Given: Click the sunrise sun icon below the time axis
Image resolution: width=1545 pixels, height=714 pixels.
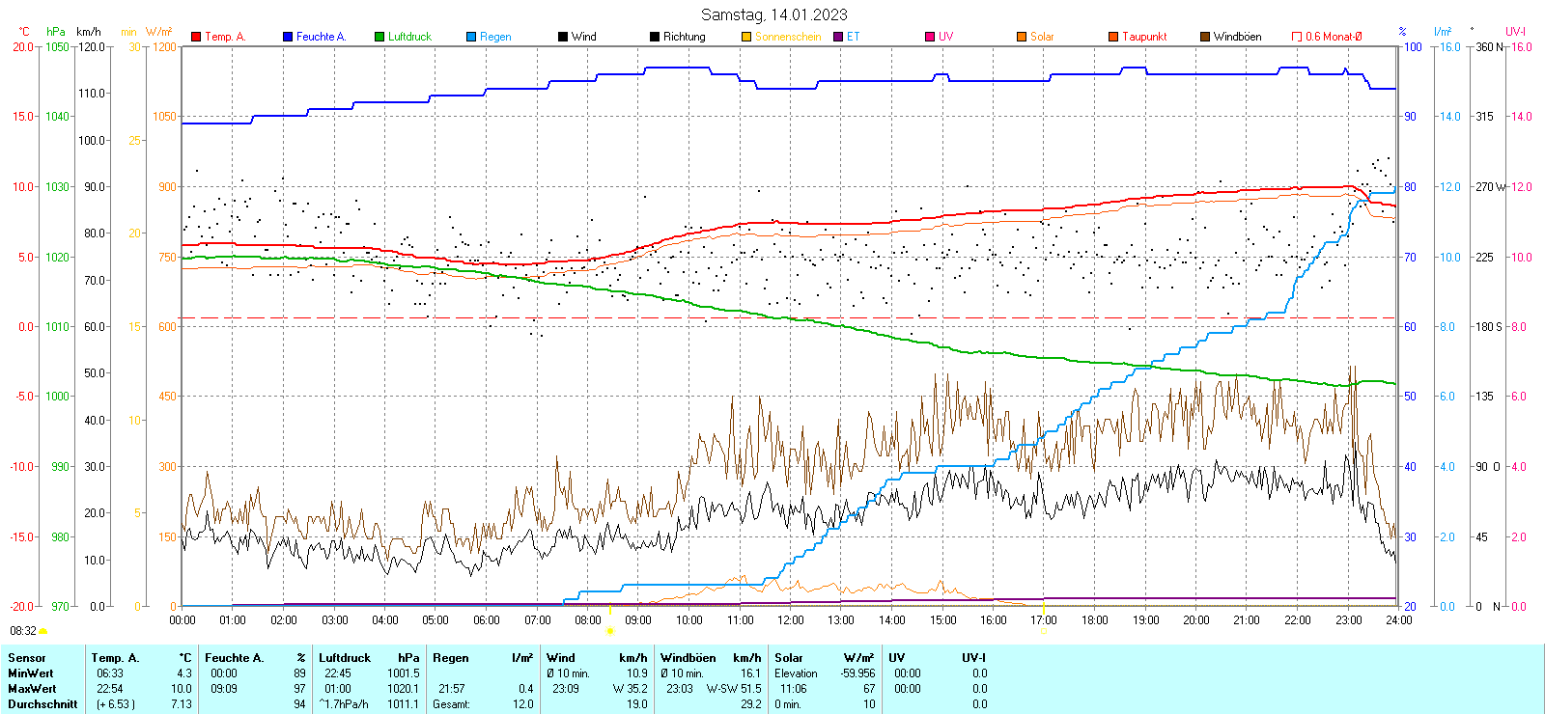Looking at the screenshot, I should [610, 631].
